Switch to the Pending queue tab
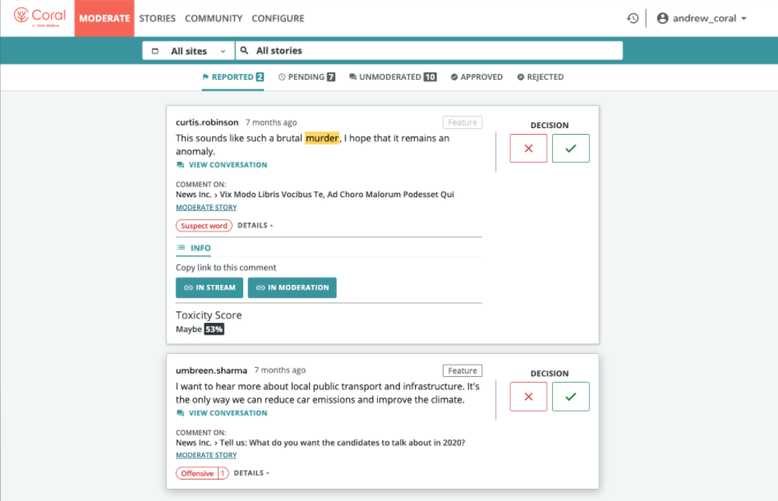 tap(306, 77)
